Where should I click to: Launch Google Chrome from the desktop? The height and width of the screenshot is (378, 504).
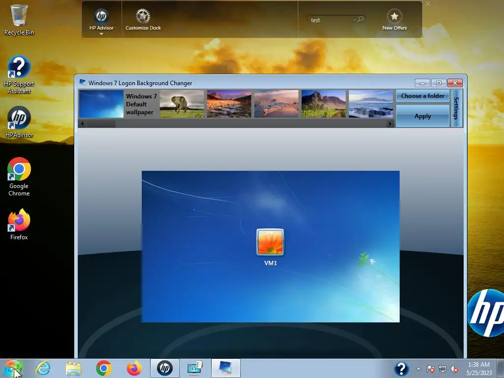19,177
